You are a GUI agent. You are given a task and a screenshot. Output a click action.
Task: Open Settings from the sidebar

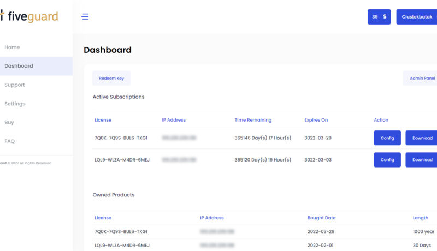pos(15,104)
